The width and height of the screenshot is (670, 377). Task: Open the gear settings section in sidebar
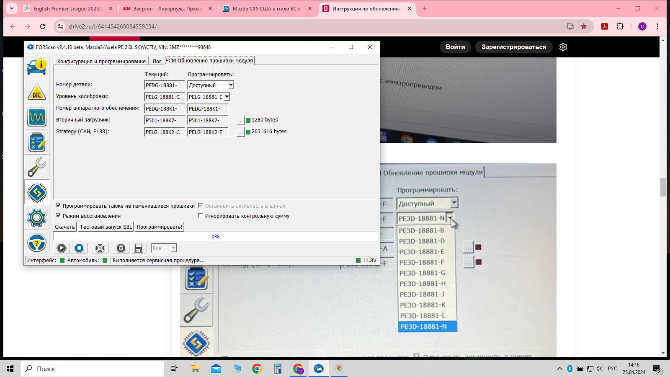pos(37,217)
